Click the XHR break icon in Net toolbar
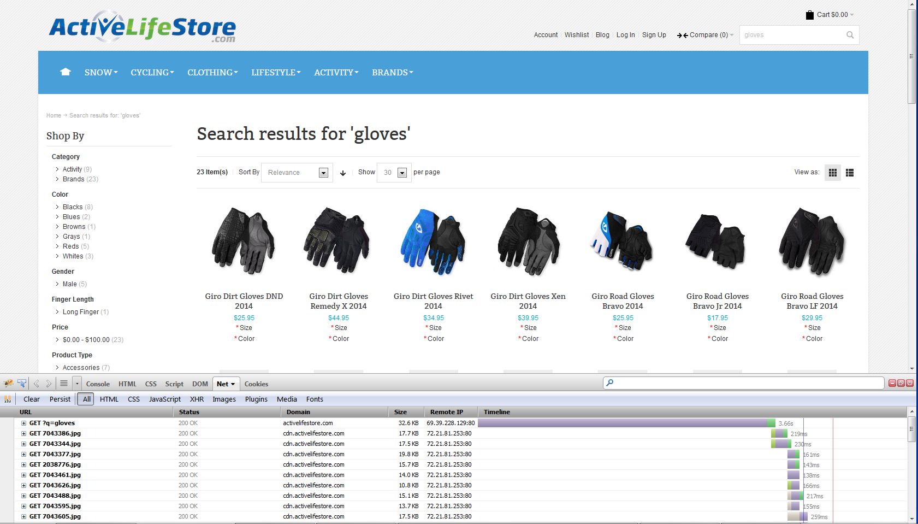 click(x=8, y=399)
